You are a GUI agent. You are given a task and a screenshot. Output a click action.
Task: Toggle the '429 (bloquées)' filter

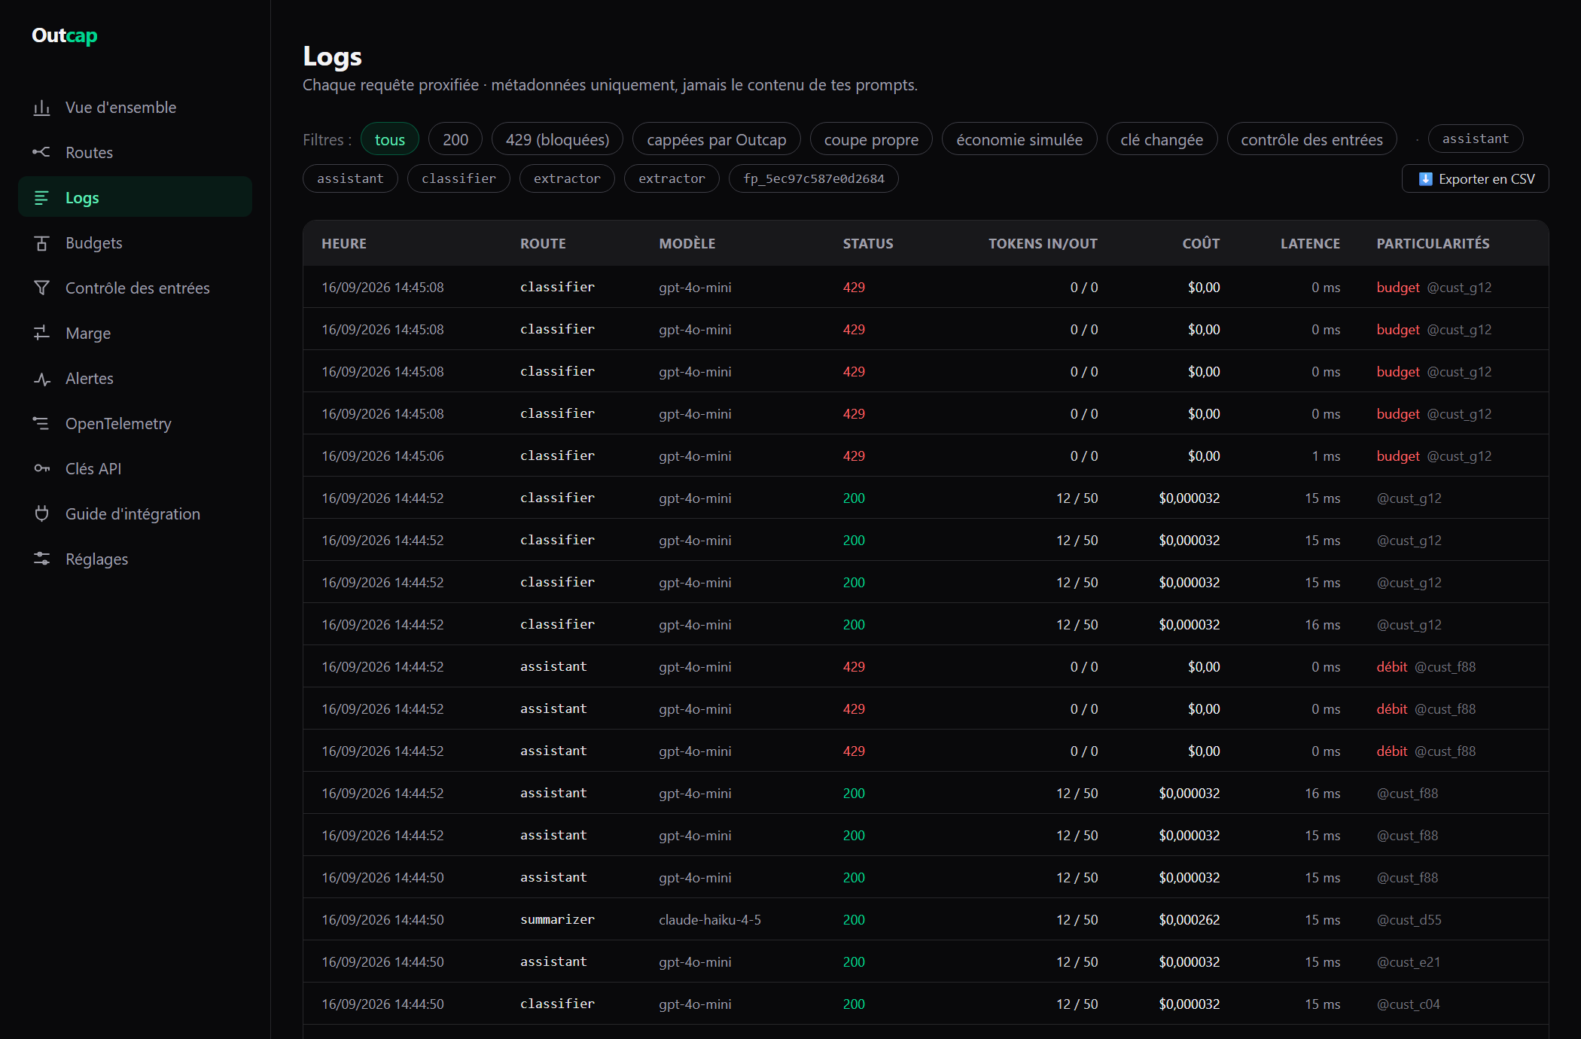pyautogui.click(x=557, y=139)
